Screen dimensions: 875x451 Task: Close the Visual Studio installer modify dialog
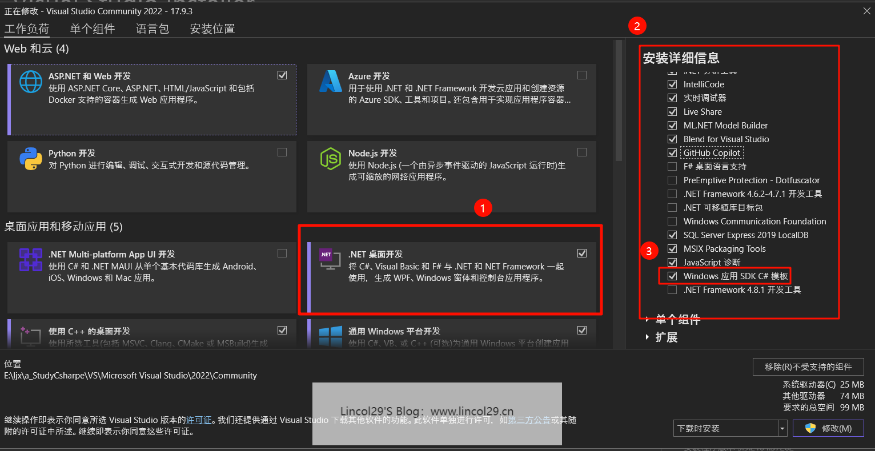(866, 11)
